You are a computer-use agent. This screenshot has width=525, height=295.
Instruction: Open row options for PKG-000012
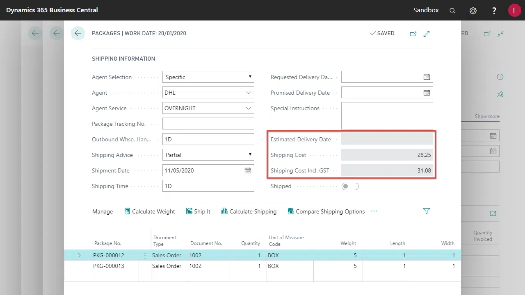pos(145,255)
